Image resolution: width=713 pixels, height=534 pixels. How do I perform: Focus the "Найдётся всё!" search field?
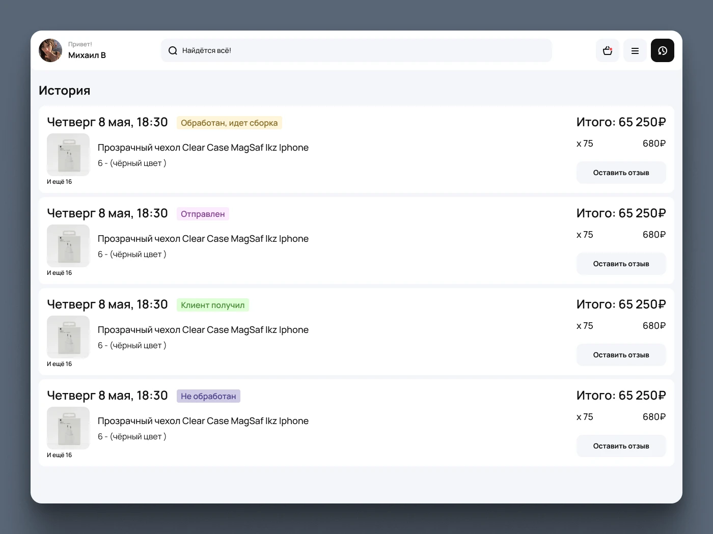pos(356,50)
